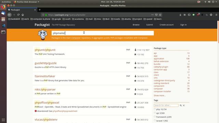Open the Browse navigation item
This screenshot has width=219, height=123.
click(x=136, y=25)
